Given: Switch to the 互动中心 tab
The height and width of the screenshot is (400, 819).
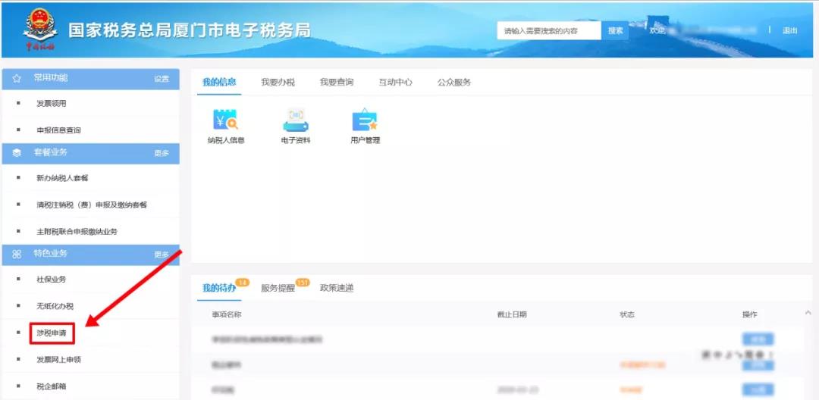Looking at the screenshot, I should click(x=395, y=83).
